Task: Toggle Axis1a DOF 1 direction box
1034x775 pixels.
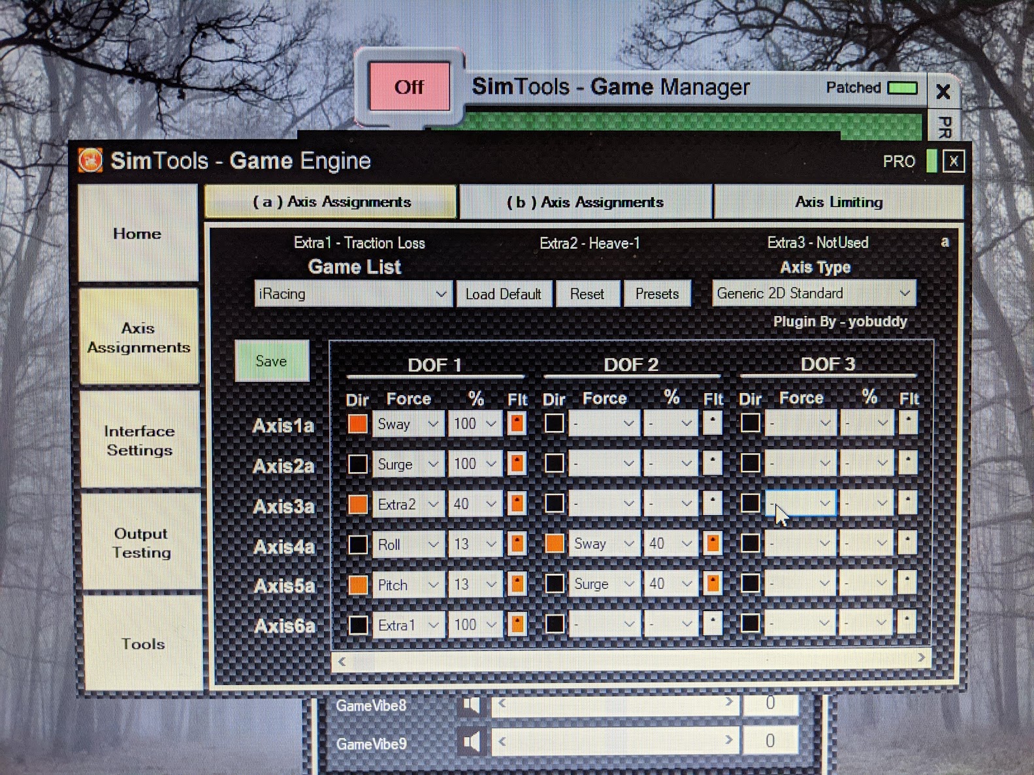Action: pyautogui.click(x=358, y=424)
